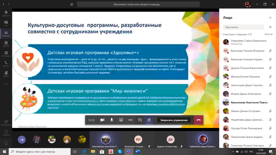Screen dimensions: 276x155
Task: Mute the microphone in call toolbar
Action: [112, 120]
